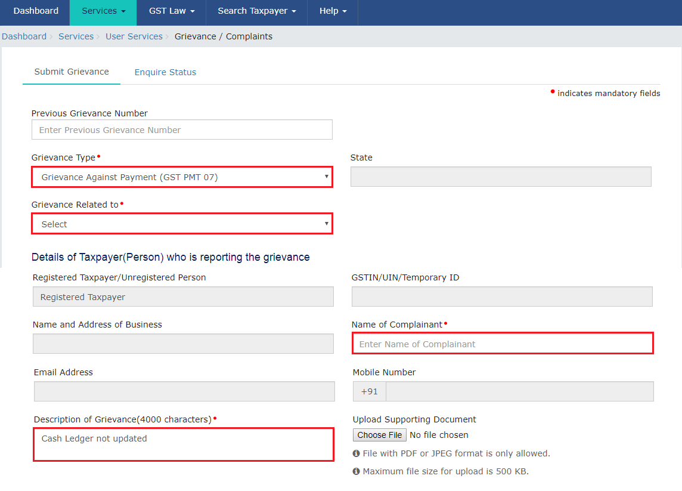The width and height of the screenshot is (682, 491).
Task: Switch to Enquire Status tab
Action: 165,72
